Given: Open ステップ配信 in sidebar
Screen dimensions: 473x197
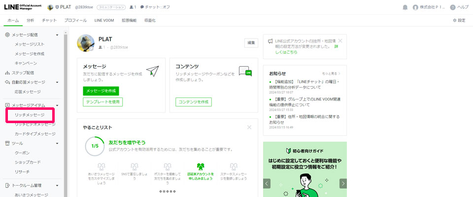Looking at the screenshot, I should pyautogui.click(x=23, y=73).
